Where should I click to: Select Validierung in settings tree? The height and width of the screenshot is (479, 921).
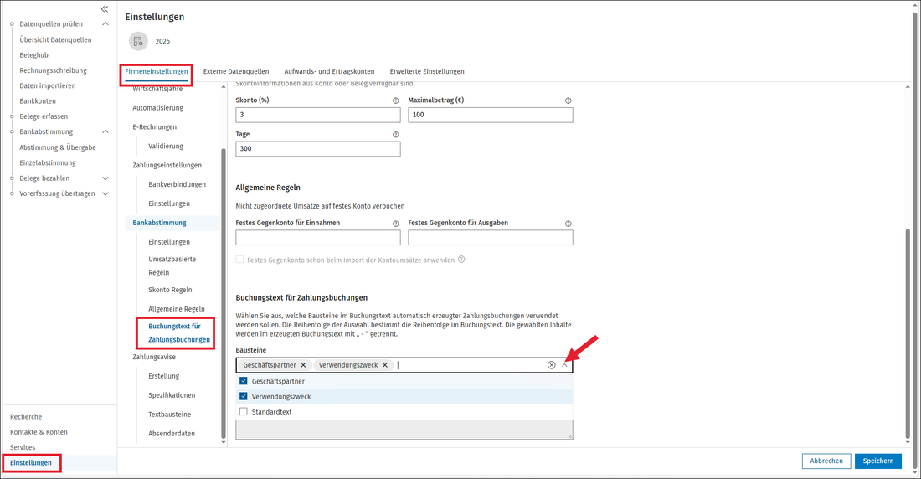(166, 147)
